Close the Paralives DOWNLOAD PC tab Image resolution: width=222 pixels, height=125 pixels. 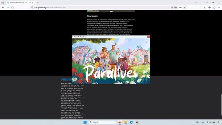[x=33, y=2]
